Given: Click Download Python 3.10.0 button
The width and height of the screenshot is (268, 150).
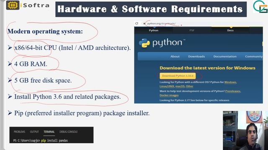Looking at the screenshot, I should pyautogui.click(x=178, y=76).
